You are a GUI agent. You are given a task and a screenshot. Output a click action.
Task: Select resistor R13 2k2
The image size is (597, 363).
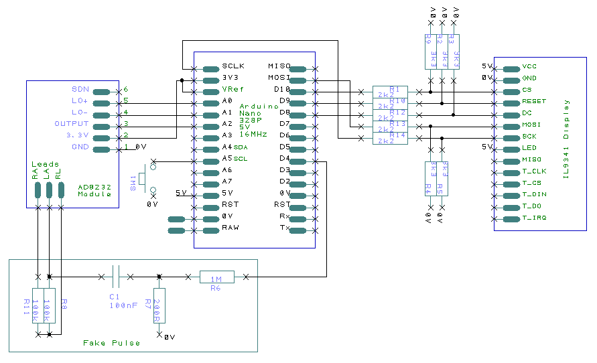point(390,127)
